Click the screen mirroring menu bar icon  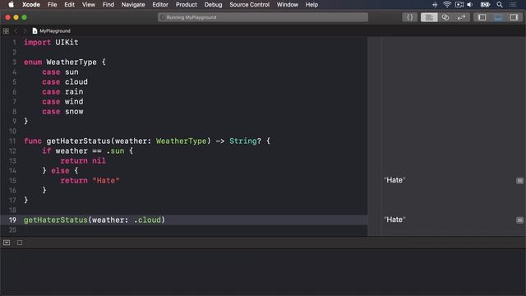point(459,4)
